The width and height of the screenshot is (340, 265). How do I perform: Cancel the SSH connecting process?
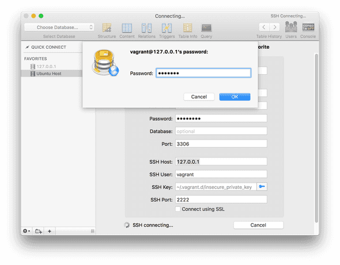[258, 225]
